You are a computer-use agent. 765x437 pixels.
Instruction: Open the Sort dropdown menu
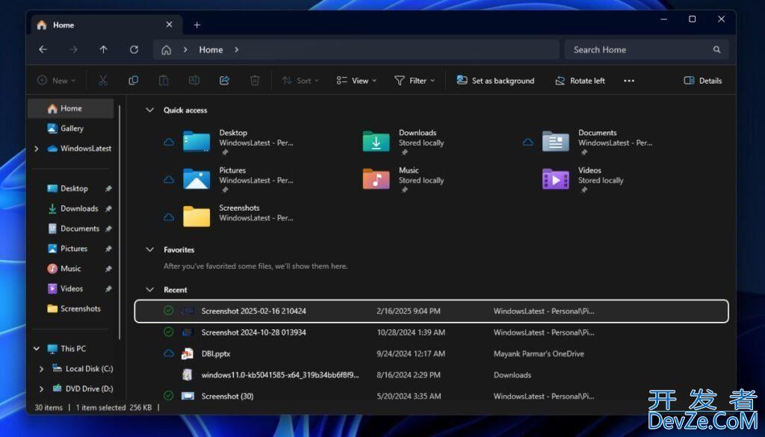click(x=300, y=81)
